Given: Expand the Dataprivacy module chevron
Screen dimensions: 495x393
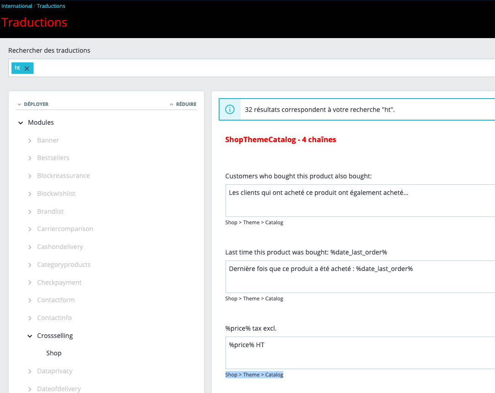Looking at the screenshot, I should point(30,371).
